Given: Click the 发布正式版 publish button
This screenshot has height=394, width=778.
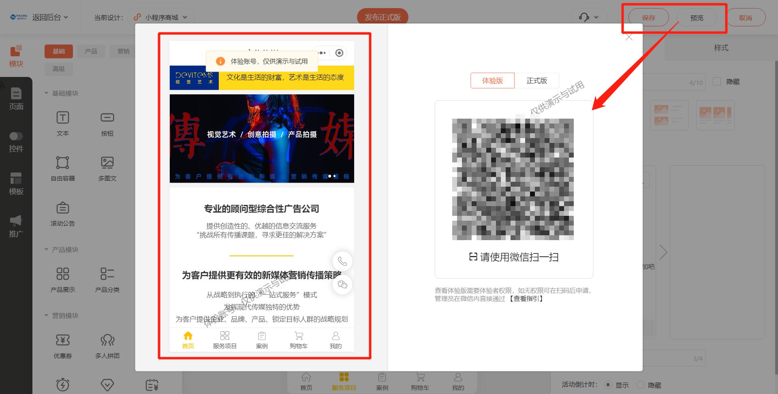Looking at the screenshot, I should [383, 17].
